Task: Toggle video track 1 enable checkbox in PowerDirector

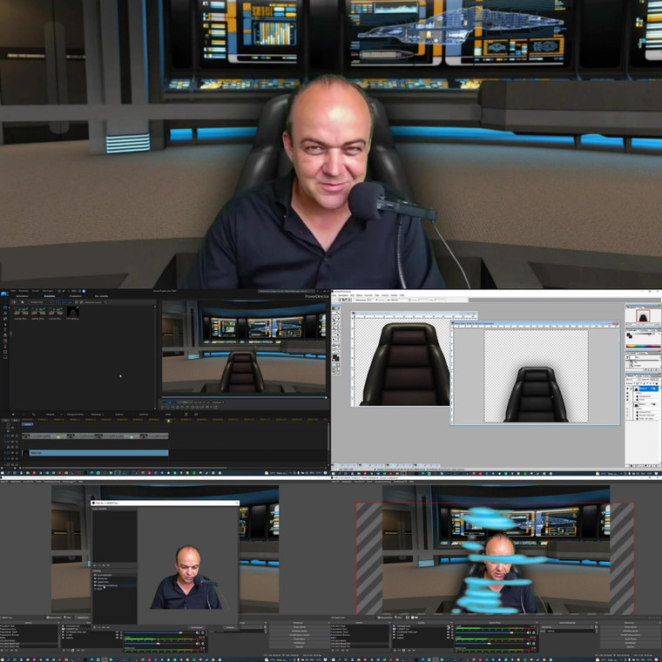Action: pyautogui.click(x=12, y=436)
